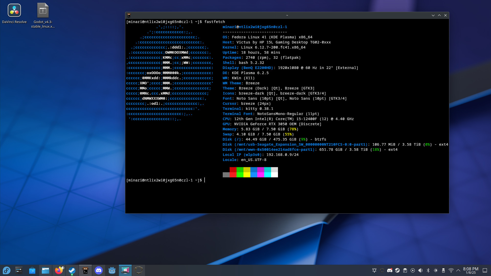Open Steam from the taskbar

coord(72,270)
